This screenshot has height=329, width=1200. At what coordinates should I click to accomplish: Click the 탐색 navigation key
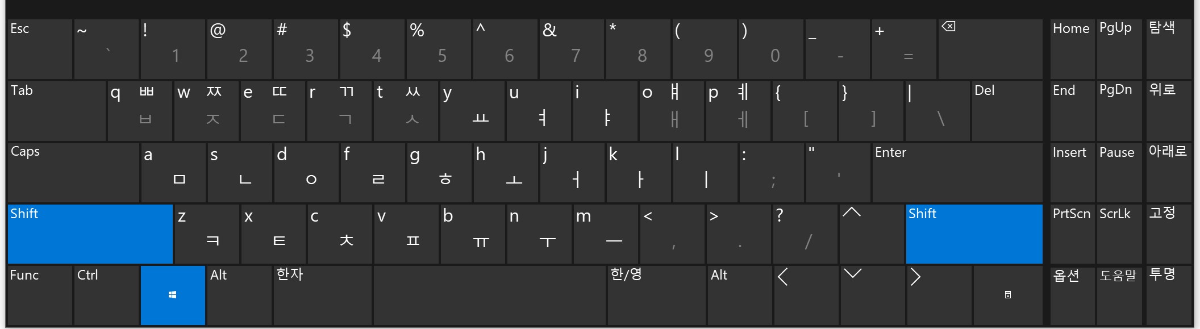(1168, 49)
